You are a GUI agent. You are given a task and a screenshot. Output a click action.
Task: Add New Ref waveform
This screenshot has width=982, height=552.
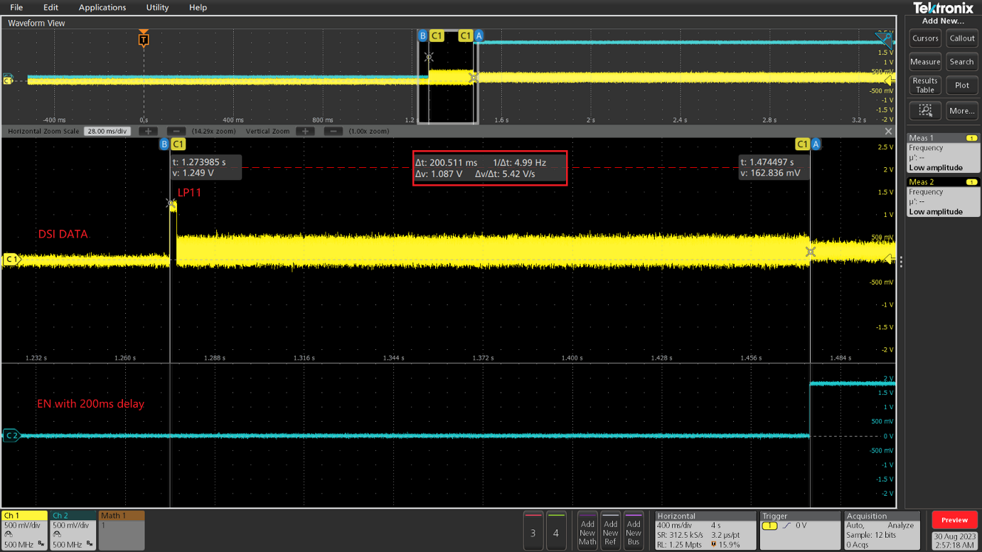tap(610, 530)
